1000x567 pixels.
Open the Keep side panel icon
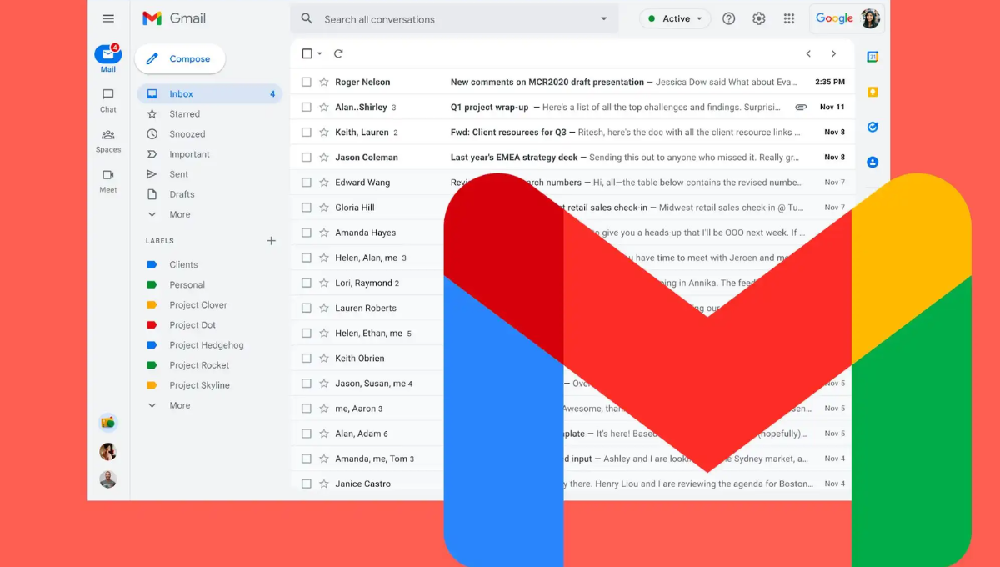[872, 92]
